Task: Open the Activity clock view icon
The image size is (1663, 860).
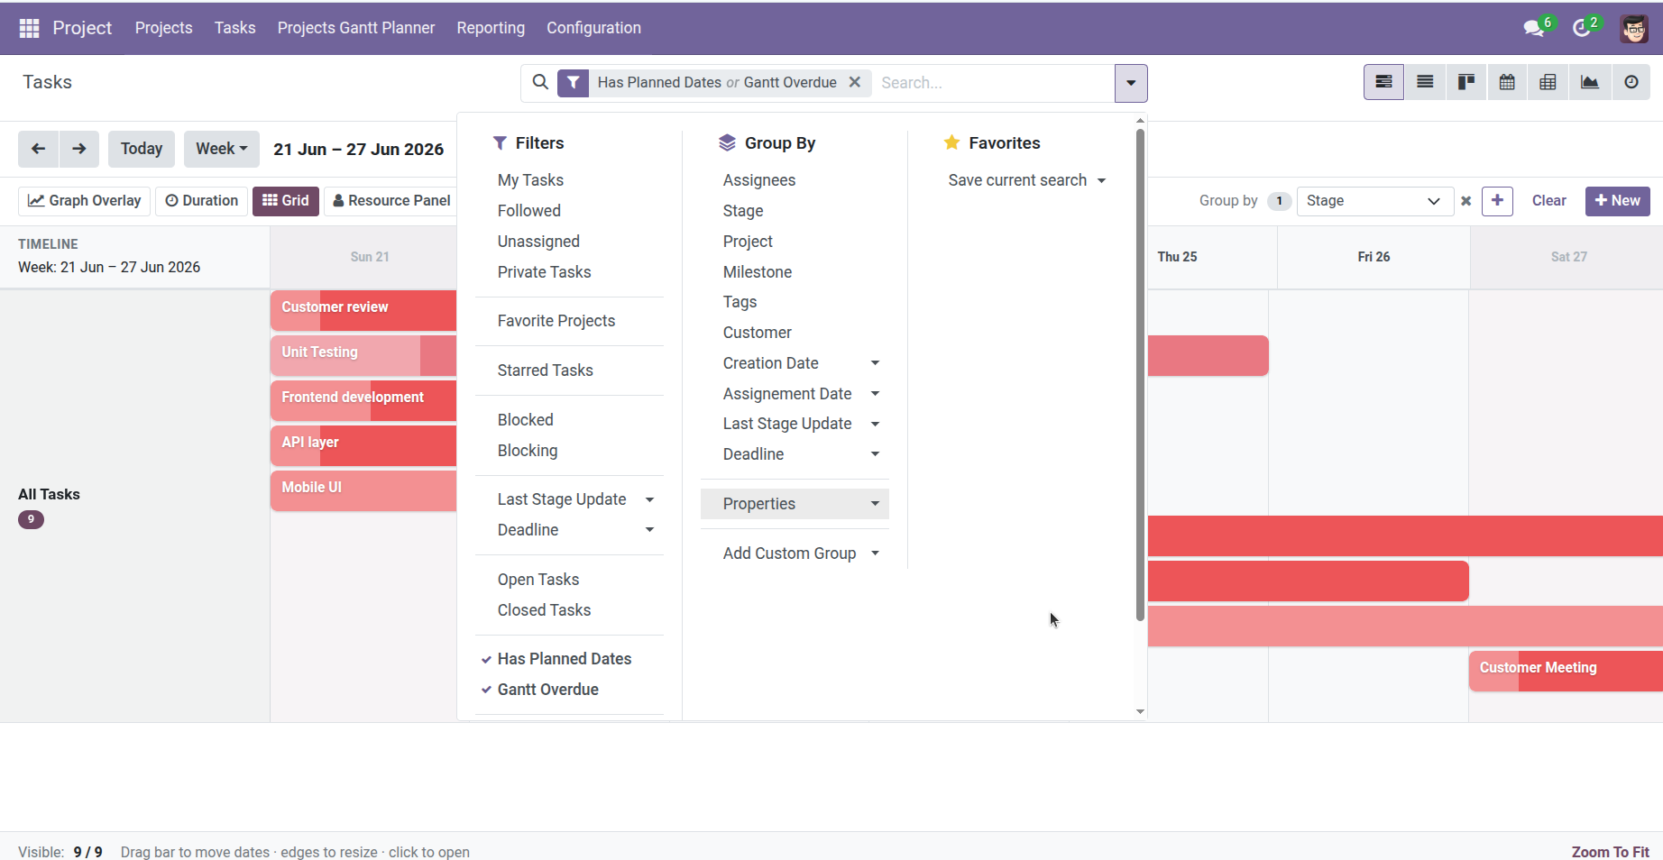Action: [x=1631, y=82]
